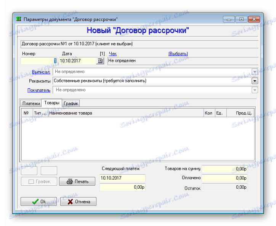
Task: Switch to the Платежи tab
Action: coord(31,103)
